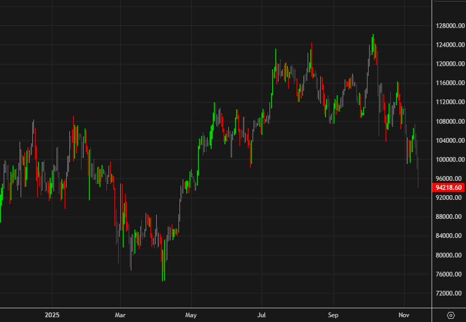Viewport: 466px width, 322px height.
Task: Select the Mar label on time axis
Action: tap(120, 315)
